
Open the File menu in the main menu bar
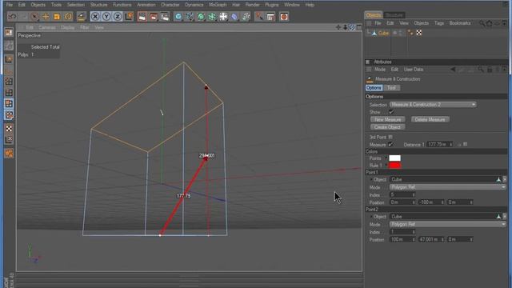[10, 5]
